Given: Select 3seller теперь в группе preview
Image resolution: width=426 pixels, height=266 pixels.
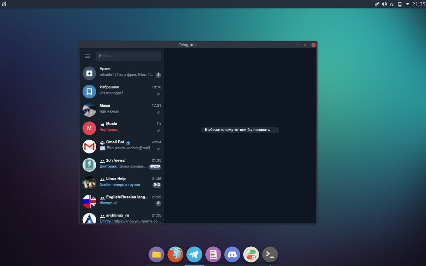Looking at the screenshot, I should coord(120,185).
